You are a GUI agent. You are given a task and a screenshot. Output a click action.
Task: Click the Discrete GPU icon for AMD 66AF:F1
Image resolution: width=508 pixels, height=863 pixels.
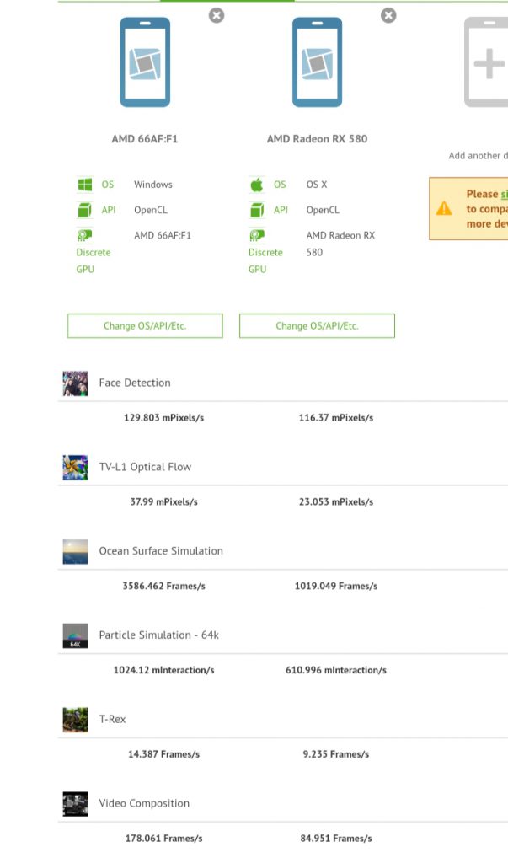tap(85, 236)
